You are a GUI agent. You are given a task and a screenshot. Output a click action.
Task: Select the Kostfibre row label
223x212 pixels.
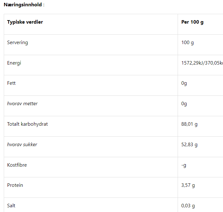click(17, 165)
